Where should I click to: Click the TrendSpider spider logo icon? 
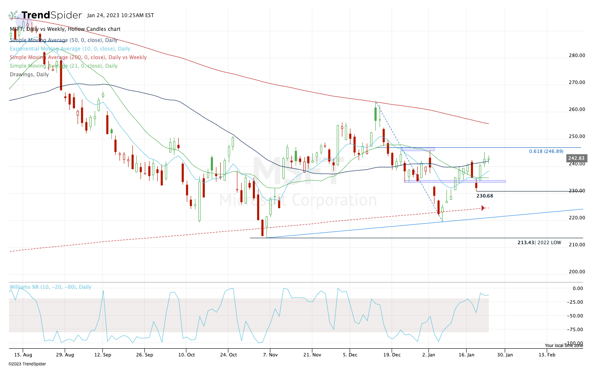[x=14, y=15]
